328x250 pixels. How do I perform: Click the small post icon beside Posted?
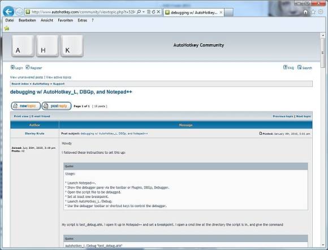[261, 133]
